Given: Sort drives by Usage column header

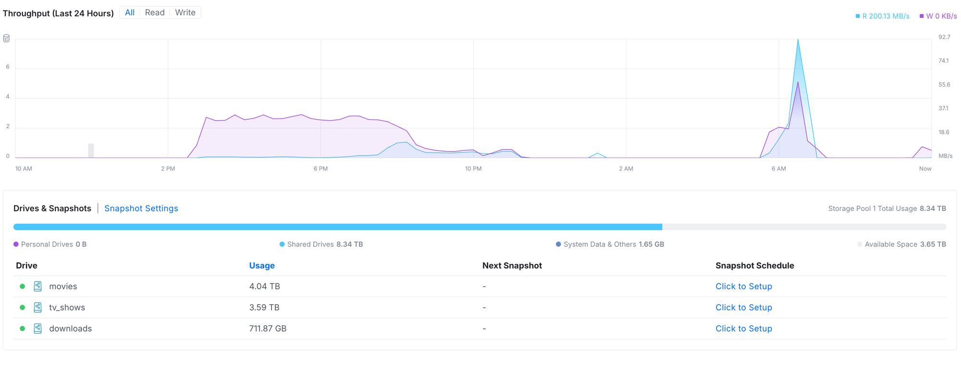Looking at the screenshot, I should pos(262,266).
